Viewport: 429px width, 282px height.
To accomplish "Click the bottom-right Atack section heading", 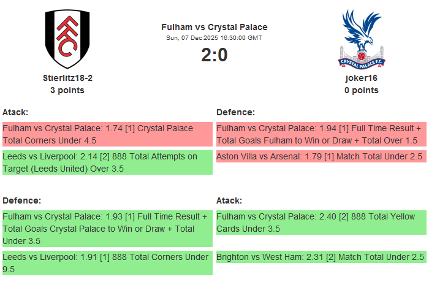I will click(x=229, y=200).
